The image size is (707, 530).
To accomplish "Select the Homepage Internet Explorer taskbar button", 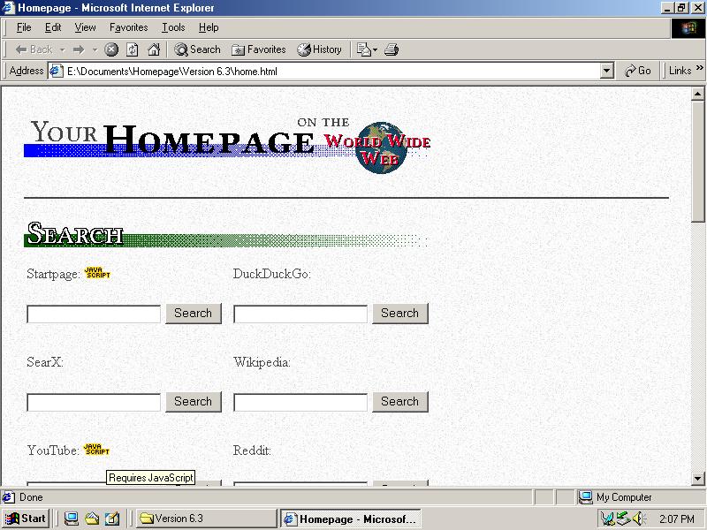I will [x=350, y=519].
